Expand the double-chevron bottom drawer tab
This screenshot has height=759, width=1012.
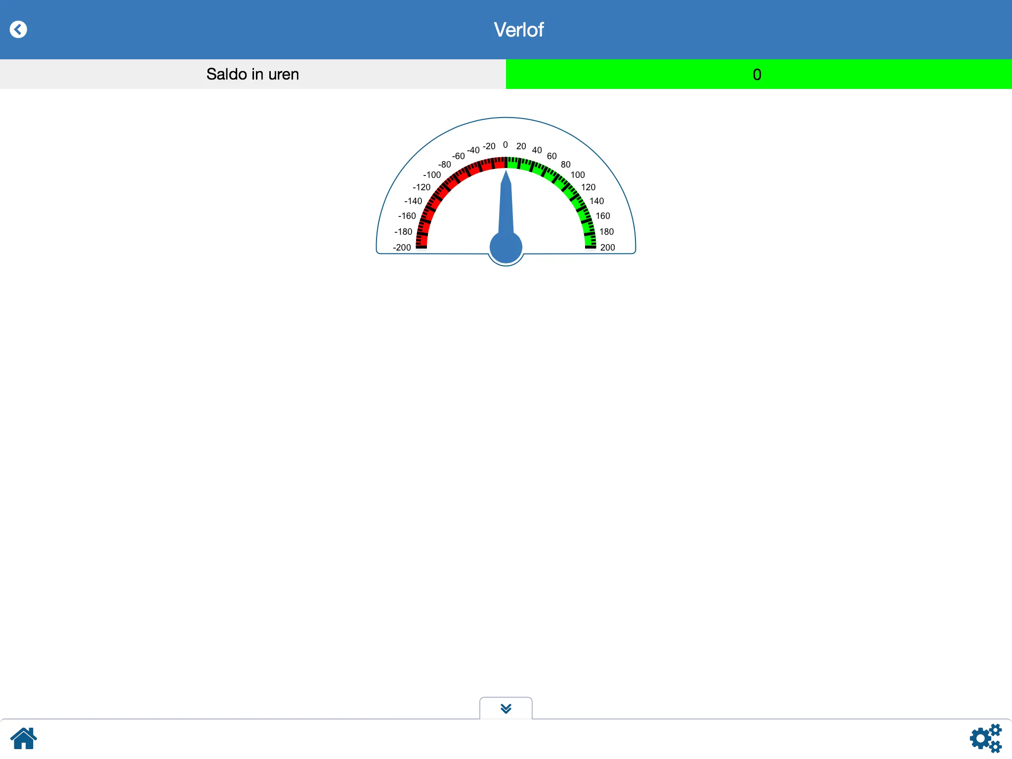506,709
